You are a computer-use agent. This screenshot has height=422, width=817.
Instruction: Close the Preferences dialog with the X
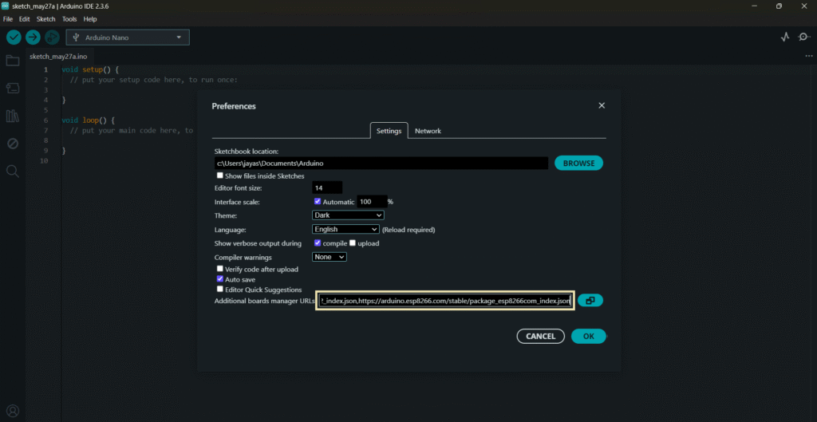[602, 106]
